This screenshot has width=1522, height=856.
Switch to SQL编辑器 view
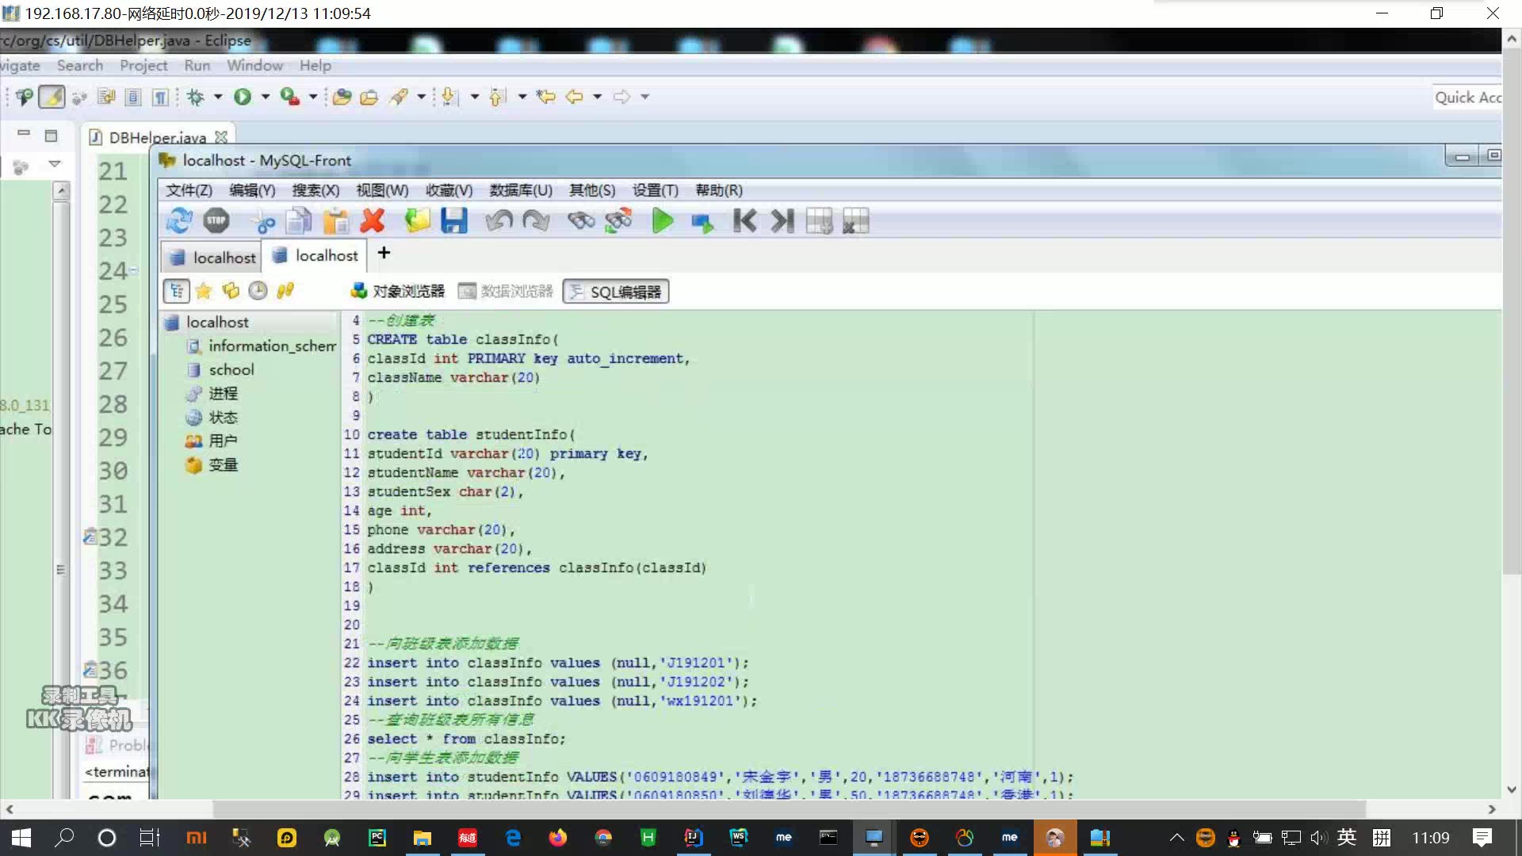616,292
